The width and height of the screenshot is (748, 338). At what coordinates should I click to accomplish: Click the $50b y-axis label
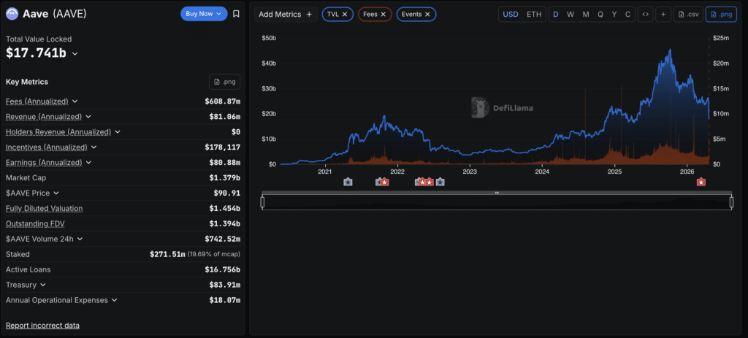point(269,38)
